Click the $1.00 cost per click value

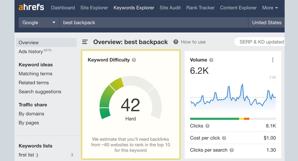coord(270,138)
